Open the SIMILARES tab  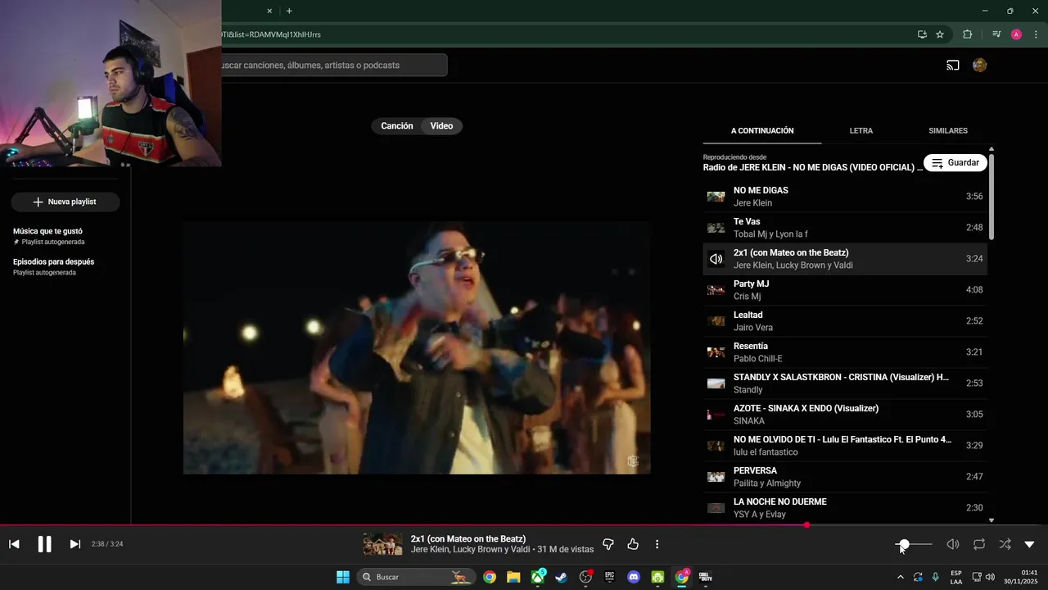pos(948,130)
